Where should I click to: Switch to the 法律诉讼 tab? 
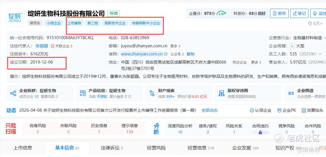tap(112, 148)
